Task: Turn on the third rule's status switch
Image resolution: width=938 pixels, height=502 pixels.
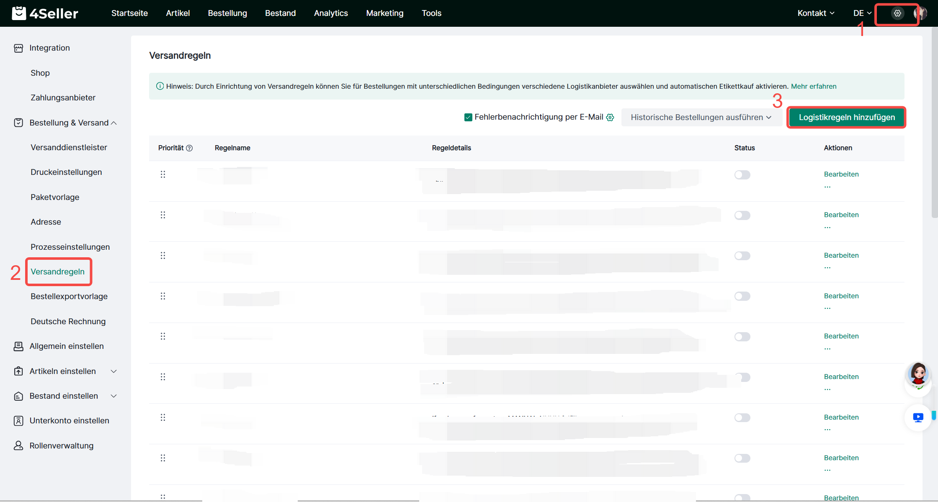Action: coord(742,256)
